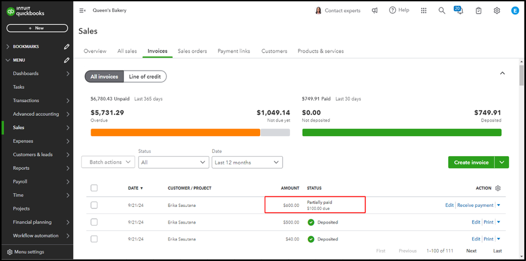
Task: Open Projects in sidebar
Action: point(22,208)
